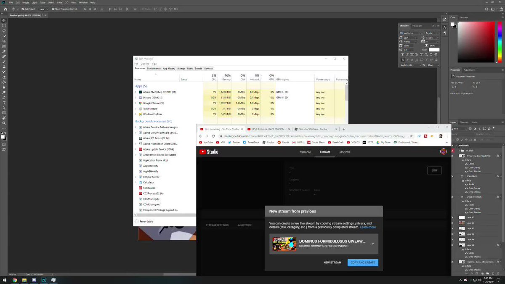This screenshot has width=505, height=284.
Task: Toggle visibility of Layer 64
Action: tap(452, 239)
